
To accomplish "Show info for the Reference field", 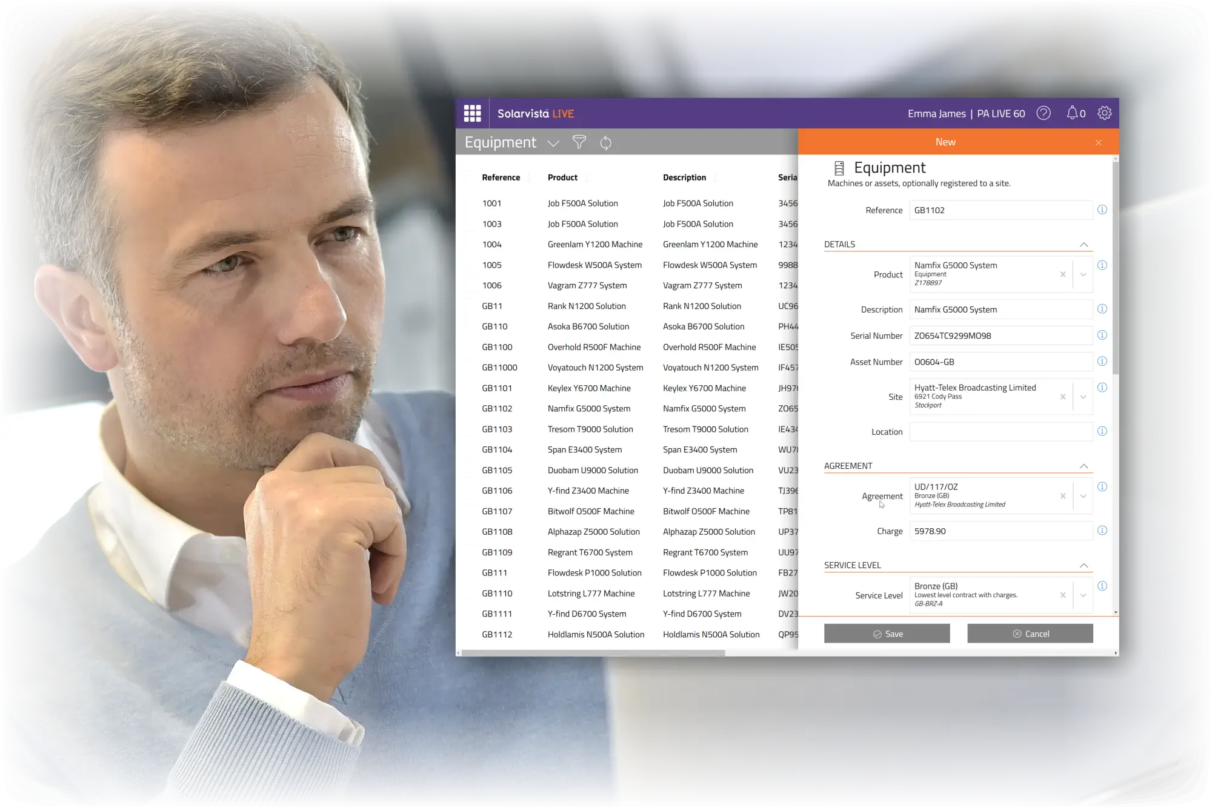I will [x=1102, y=210].
